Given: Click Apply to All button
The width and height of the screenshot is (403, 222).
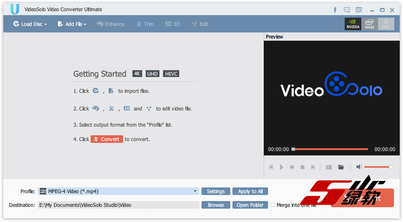Looking at the screenshot, I should (x=250, y=191).
